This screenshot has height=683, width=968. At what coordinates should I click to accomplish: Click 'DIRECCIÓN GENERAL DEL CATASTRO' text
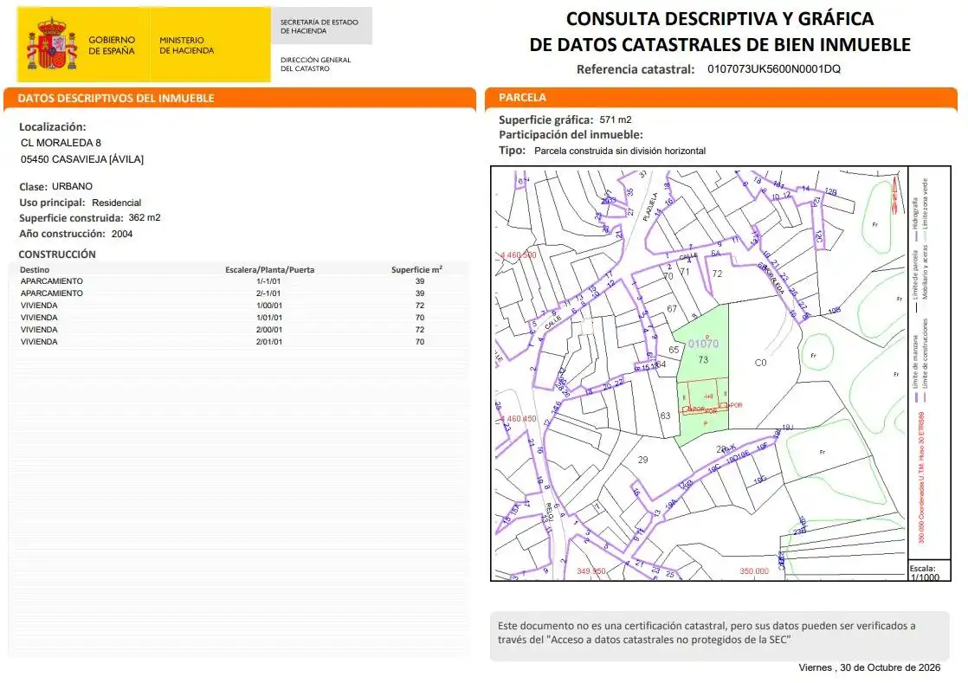click(x=315, y=64)
